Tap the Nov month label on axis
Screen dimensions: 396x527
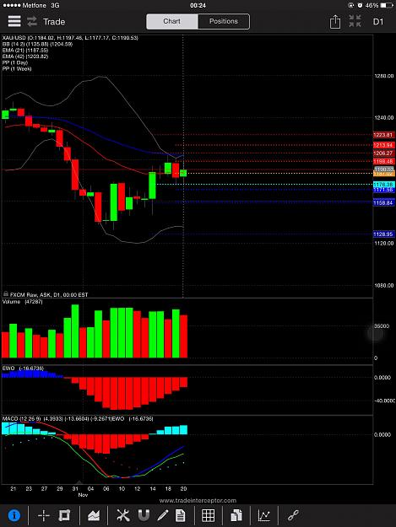click(x=83, y=495)
